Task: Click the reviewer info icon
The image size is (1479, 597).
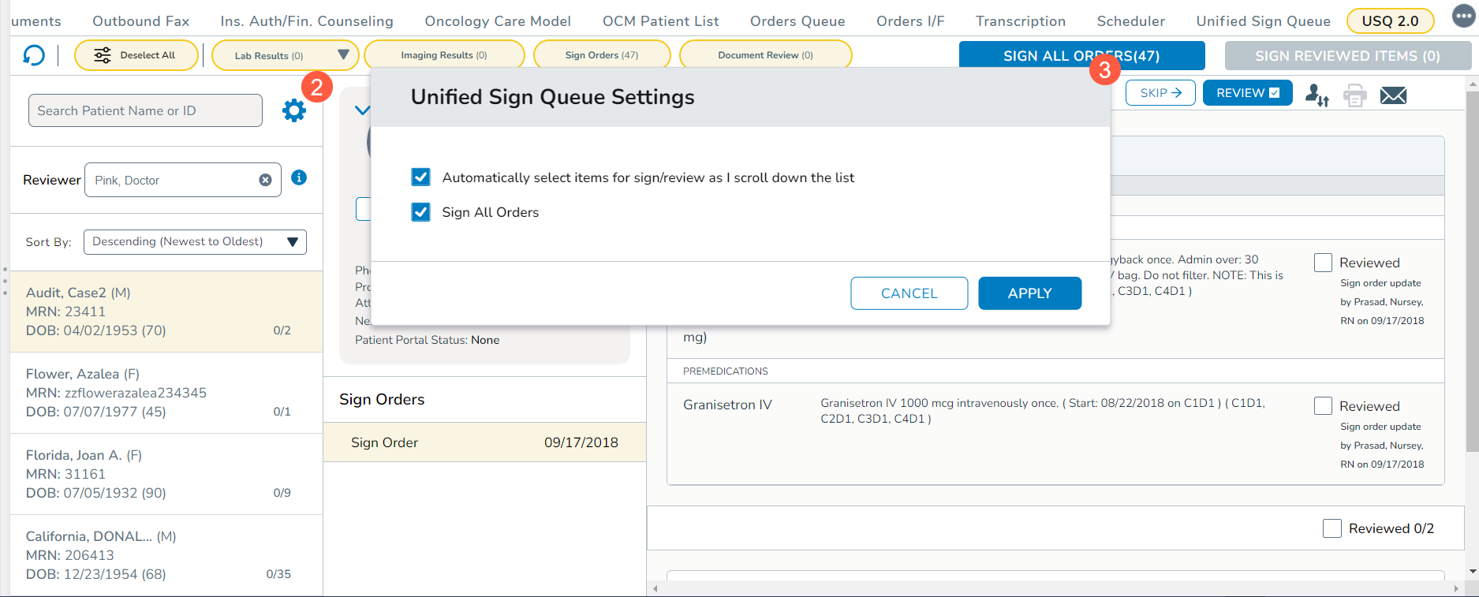Action: point(299,177)
